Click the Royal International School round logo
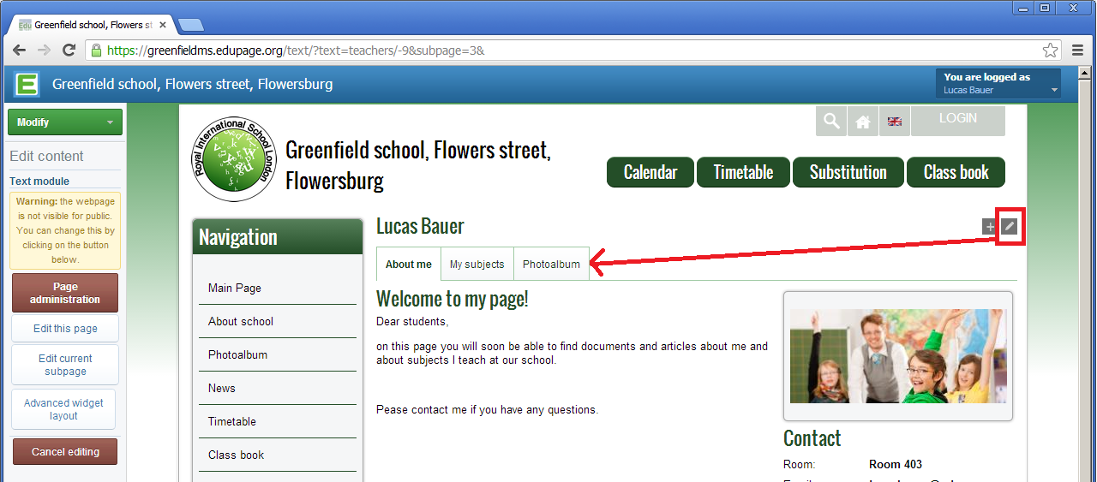The width and height of the screenshot is (1097, 482). point(234,159)
